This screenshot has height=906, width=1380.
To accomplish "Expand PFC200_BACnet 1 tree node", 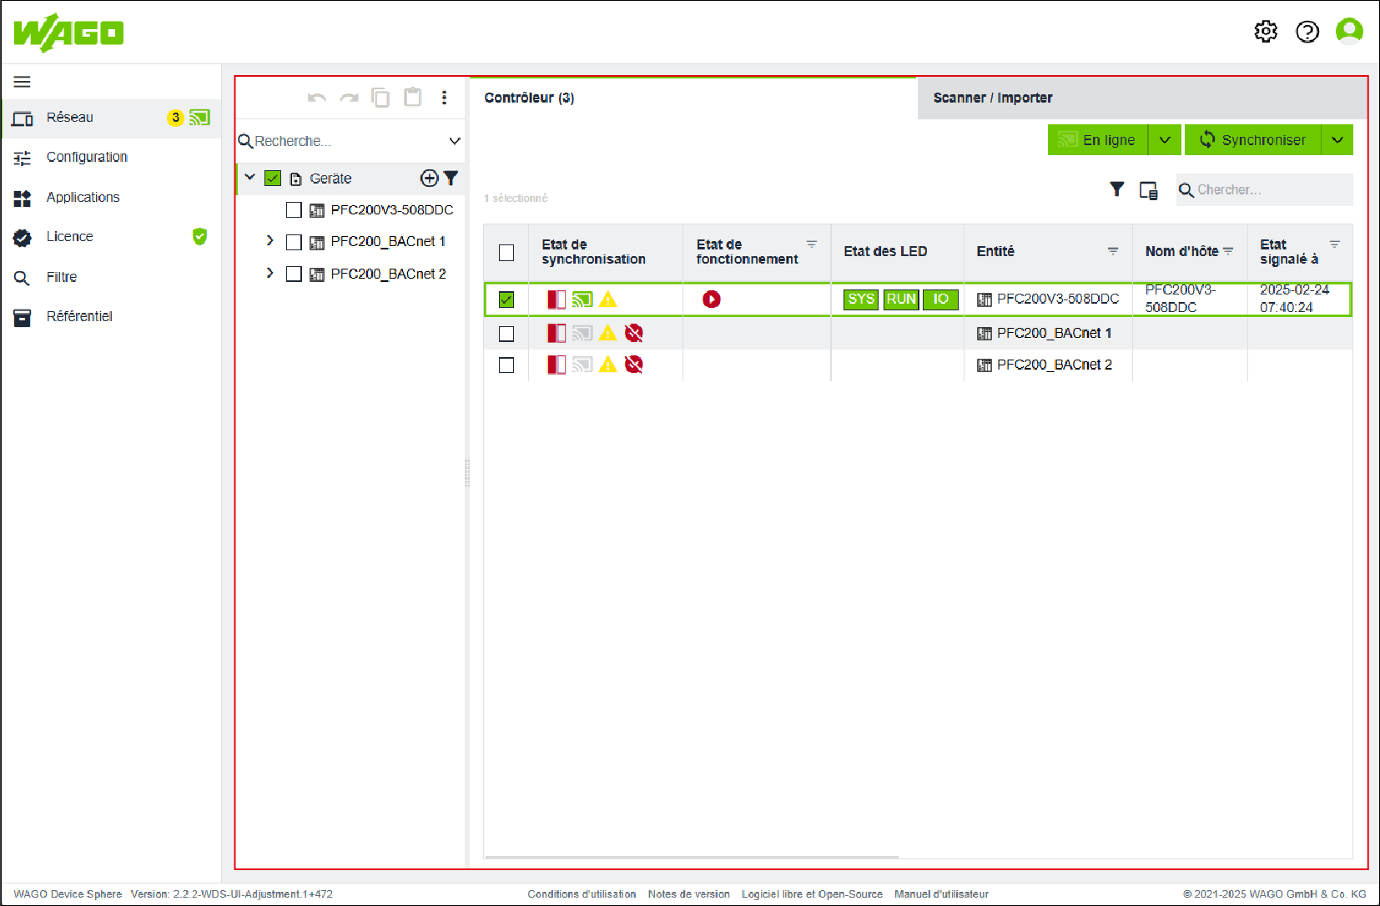I will click(x=269, y=240).
